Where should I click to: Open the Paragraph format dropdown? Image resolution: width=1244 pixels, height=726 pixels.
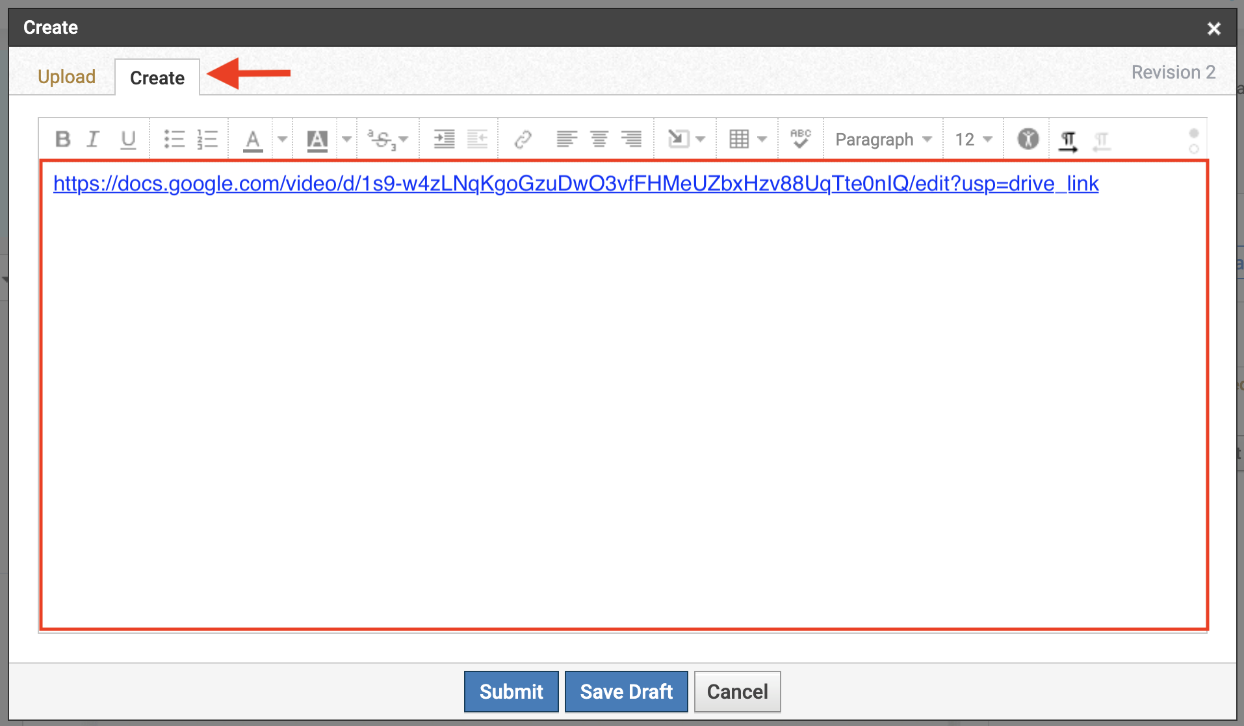883,140
